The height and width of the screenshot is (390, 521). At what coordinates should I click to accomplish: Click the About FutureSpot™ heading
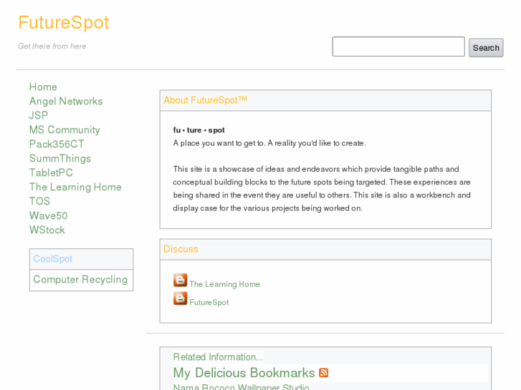click(206, 100)
